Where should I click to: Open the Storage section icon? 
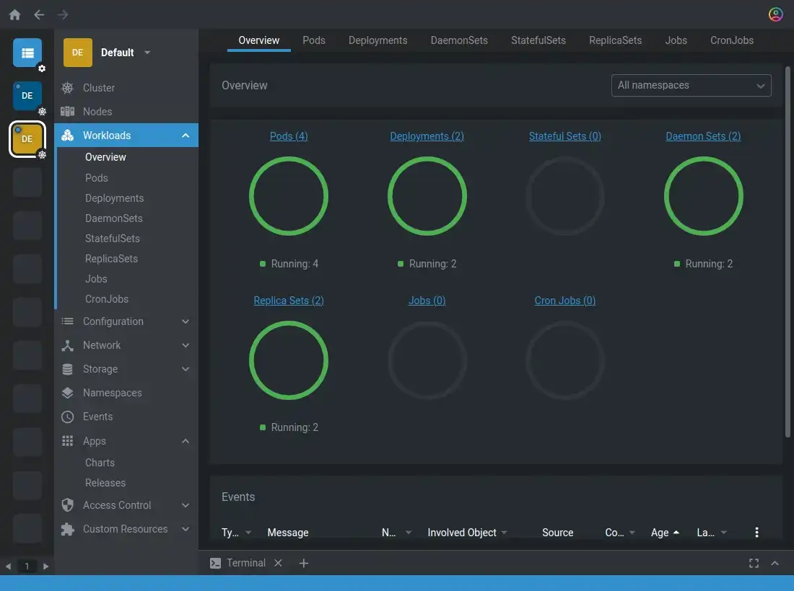click(69, 369)
